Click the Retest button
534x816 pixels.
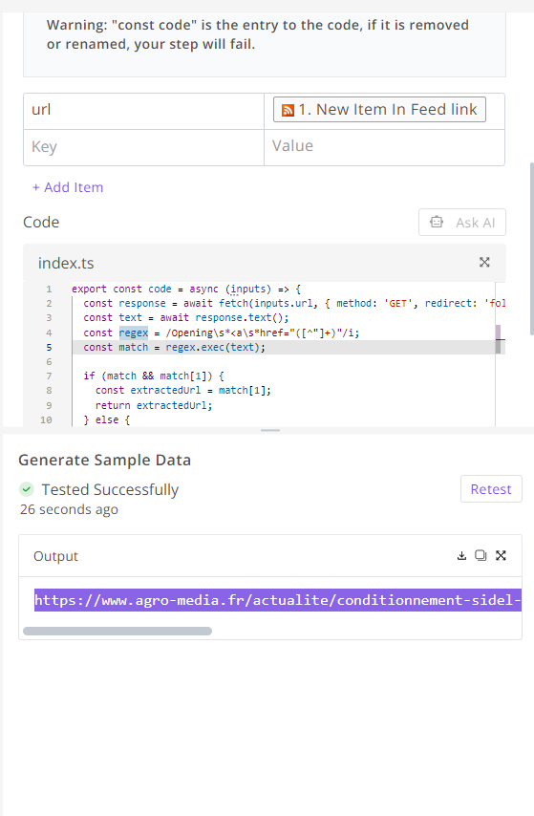pyautogui.click(x=491, y=488)
